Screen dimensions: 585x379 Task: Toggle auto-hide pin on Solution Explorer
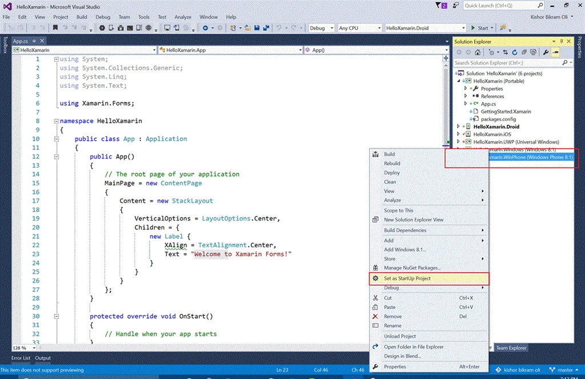(x=562, y=42)
